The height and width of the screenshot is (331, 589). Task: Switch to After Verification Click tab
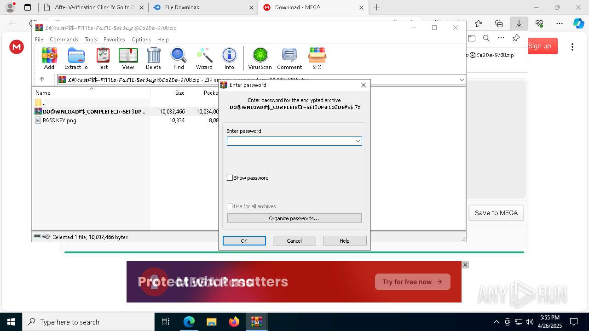93,7
